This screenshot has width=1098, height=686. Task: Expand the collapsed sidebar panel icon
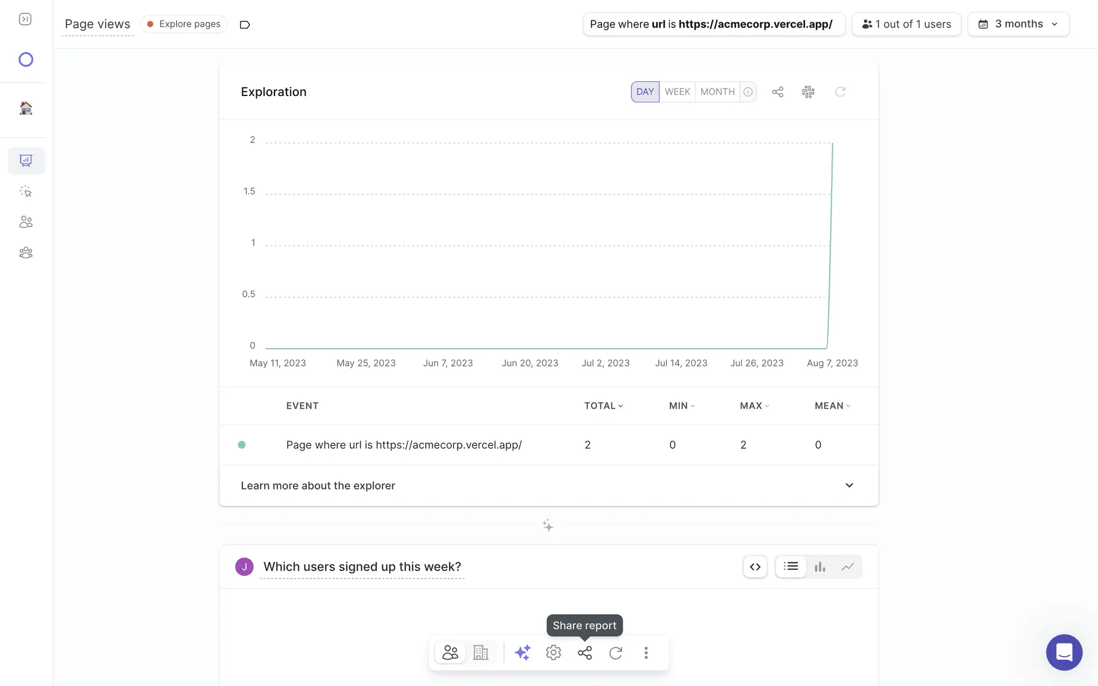(25, 19)
